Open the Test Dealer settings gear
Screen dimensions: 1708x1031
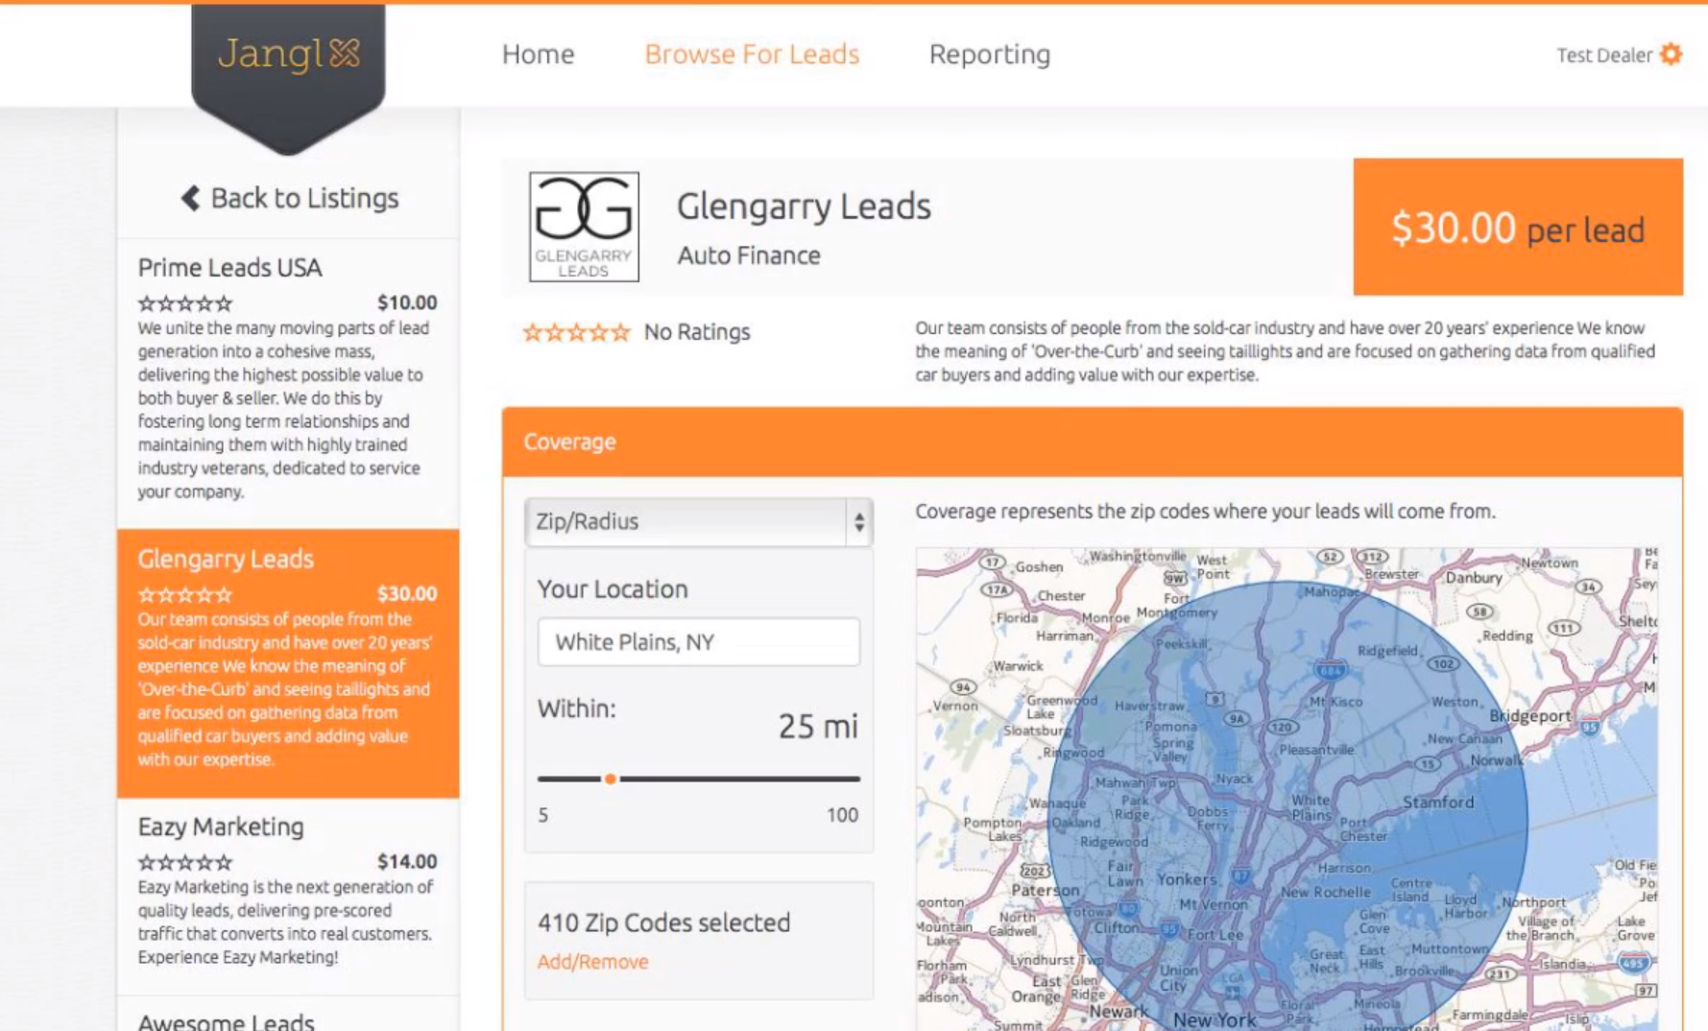(1671, 55)
